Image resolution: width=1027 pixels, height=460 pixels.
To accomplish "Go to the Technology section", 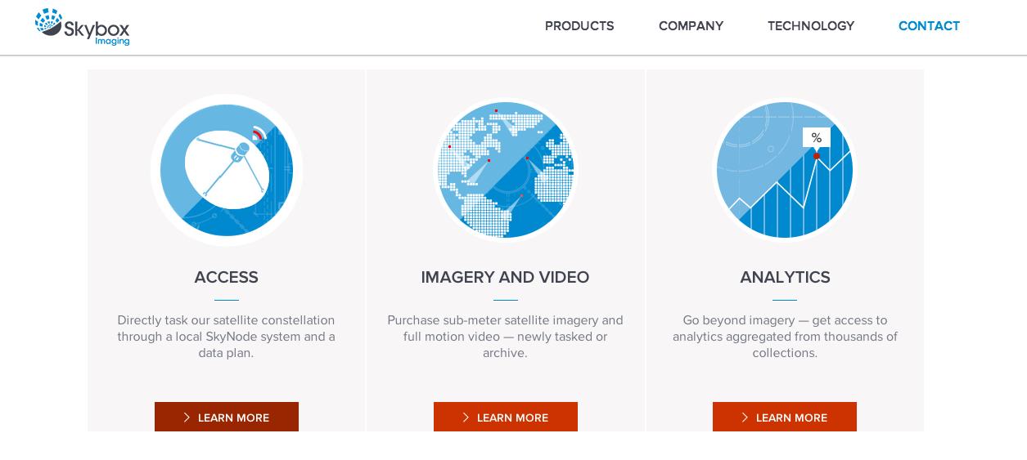I will (811, 26).
